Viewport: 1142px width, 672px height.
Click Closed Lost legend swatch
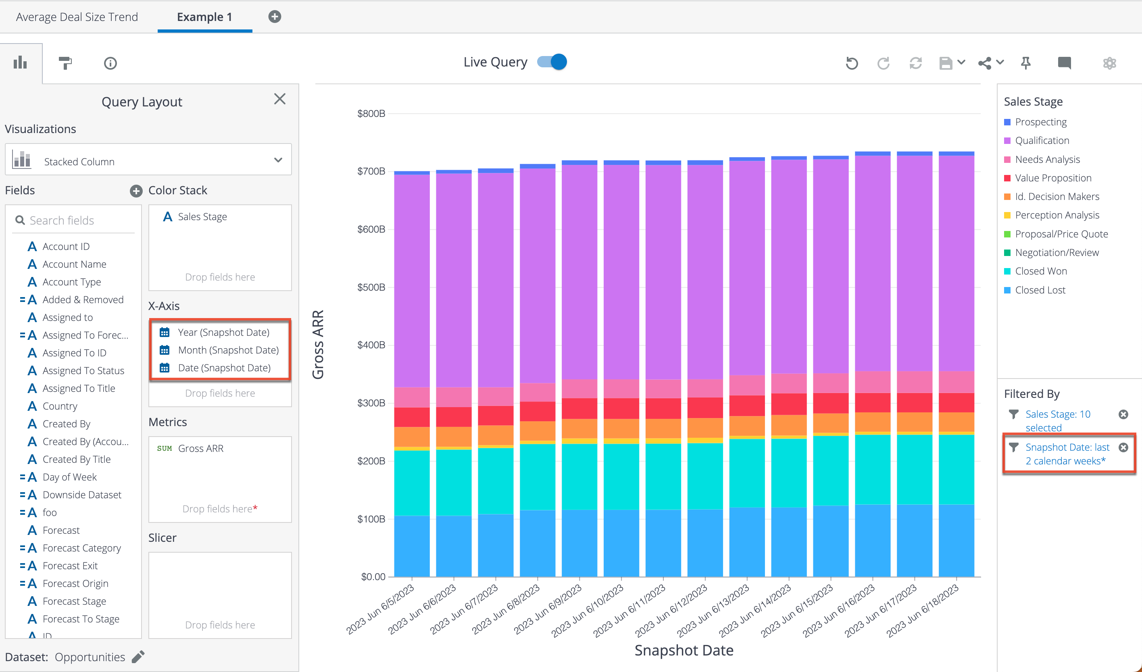tap(1007, 291)
